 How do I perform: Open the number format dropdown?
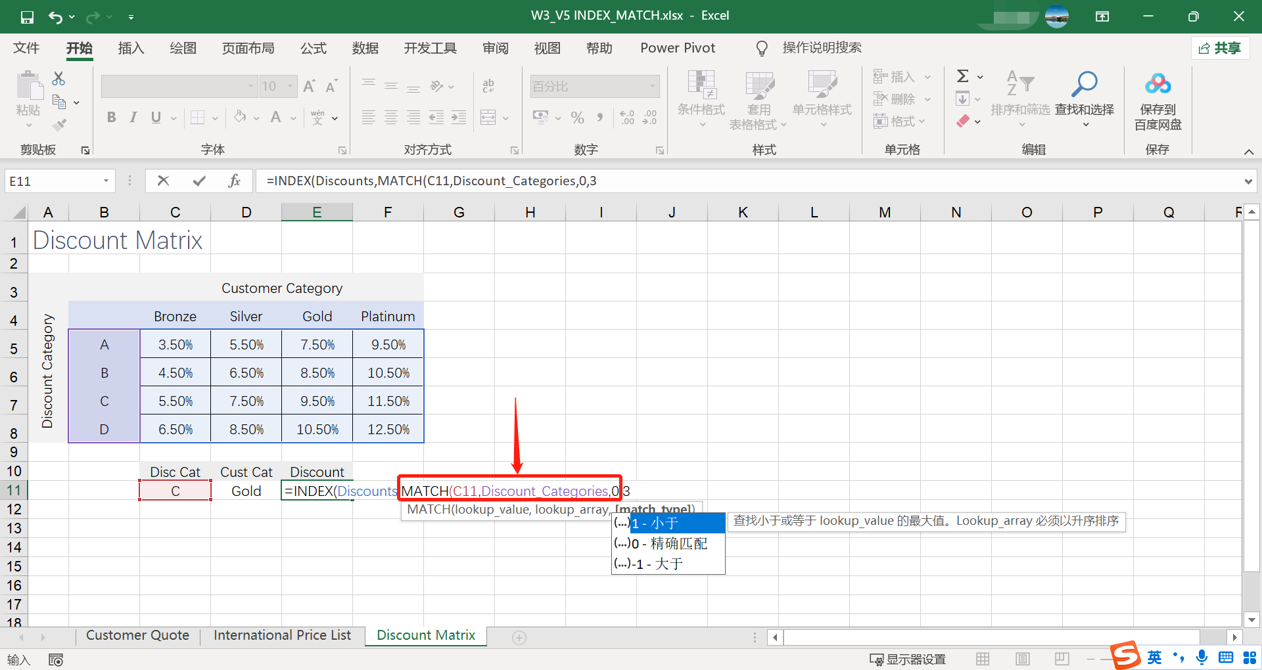[x=652, y=86]
